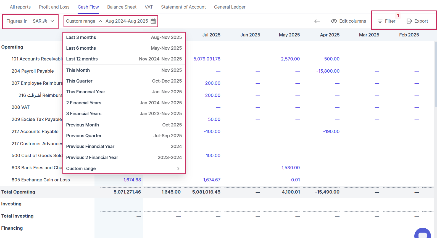Switch to Balance Sheet tab
The image size is (437, 238).
pyautogui.click(x=122, y=7)
